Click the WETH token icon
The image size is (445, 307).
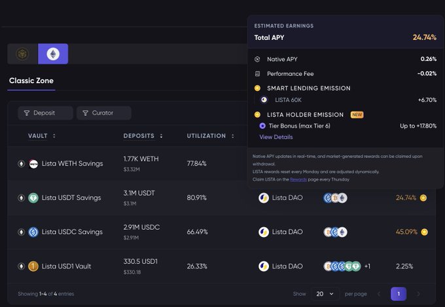point(33,164)
